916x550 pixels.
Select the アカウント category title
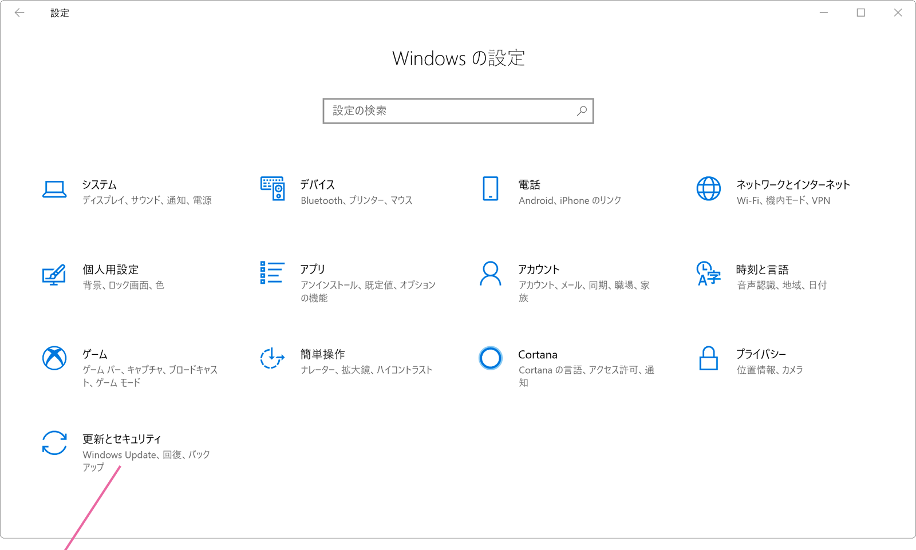pos(539,270)
